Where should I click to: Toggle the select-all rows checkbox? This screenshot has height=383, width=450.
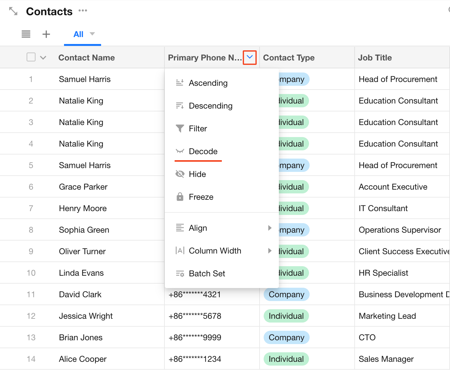(x=31, y=57)
